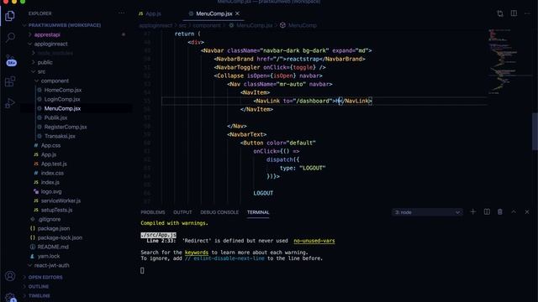This screenshot has height=302, width=538.
Task: Collapse the src folder
Action: click(x=41, y=71)
